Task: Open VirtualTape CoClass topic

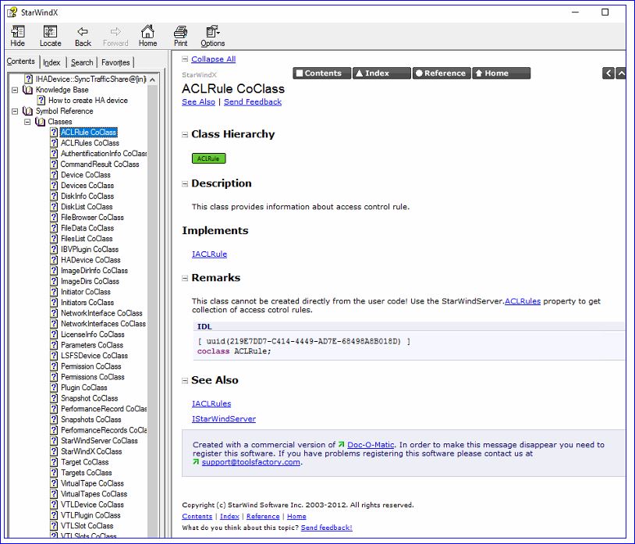Action: click(x=92, y=484)
